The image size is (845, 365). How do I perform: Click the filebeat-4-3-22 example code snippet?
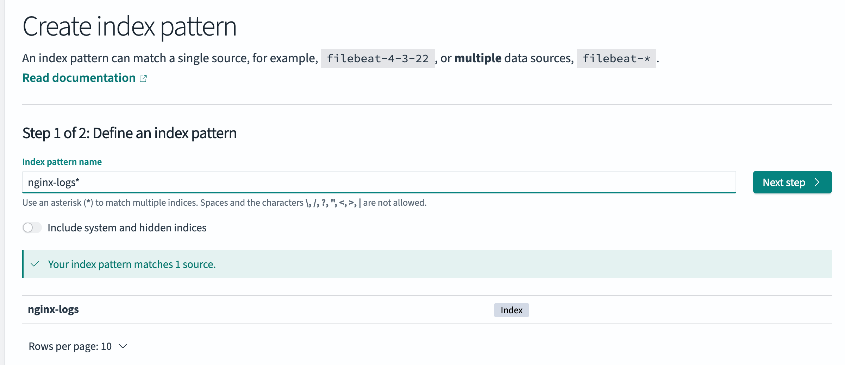click(x=377, y=59)
